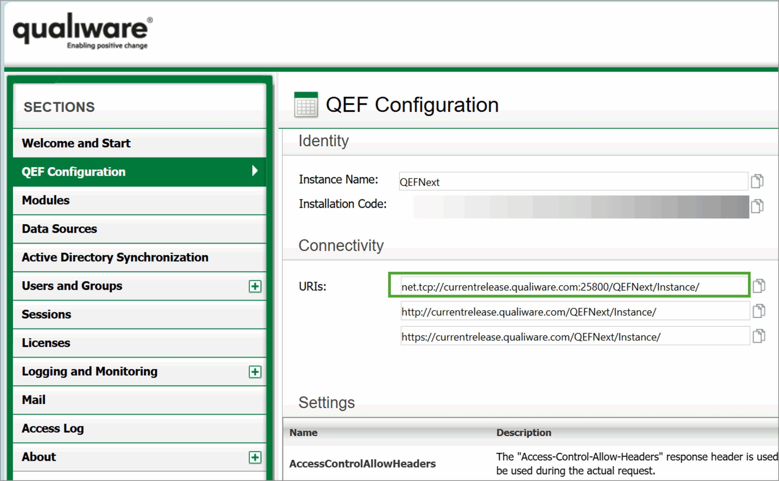Copy the https URI
The height and width of the screenshot is (481, 779).
coord(759,336)
